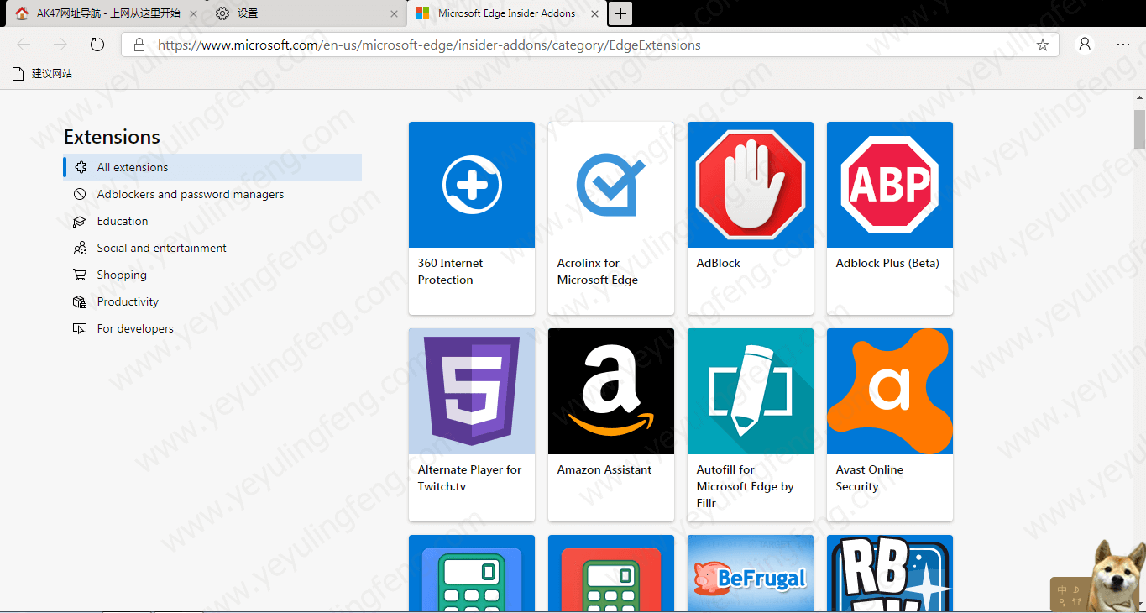The image size is (1146, 613).
Task: Open the red calculator extension tile
Action: pyautogui.click(x=611, y=574)
